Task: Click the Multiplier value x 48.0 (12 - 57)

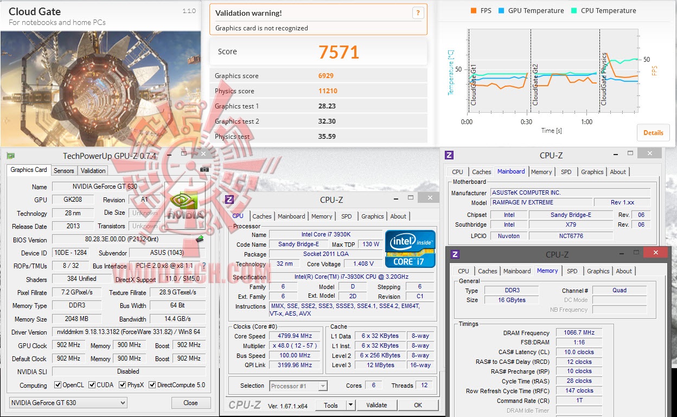Action: tap(296, 346)
